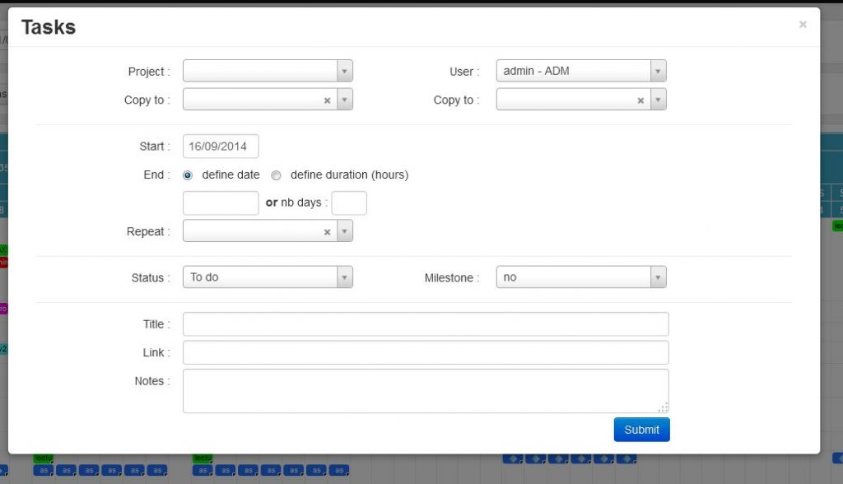The height and width of the screenshot is (484, 843).
Task: Click the End date input field
Action: [x=219, y=202]
